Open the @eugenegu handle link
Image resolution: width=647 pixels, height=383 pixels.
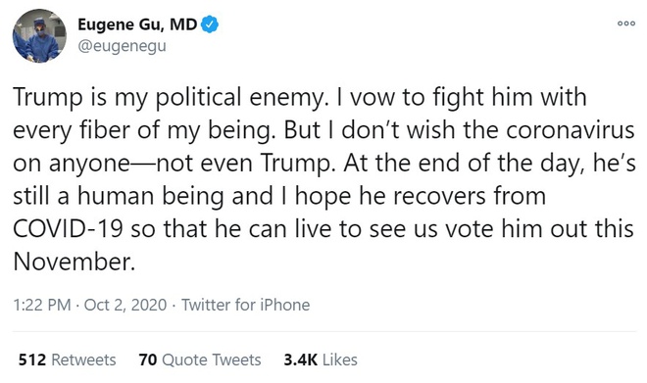coord(123,46)
